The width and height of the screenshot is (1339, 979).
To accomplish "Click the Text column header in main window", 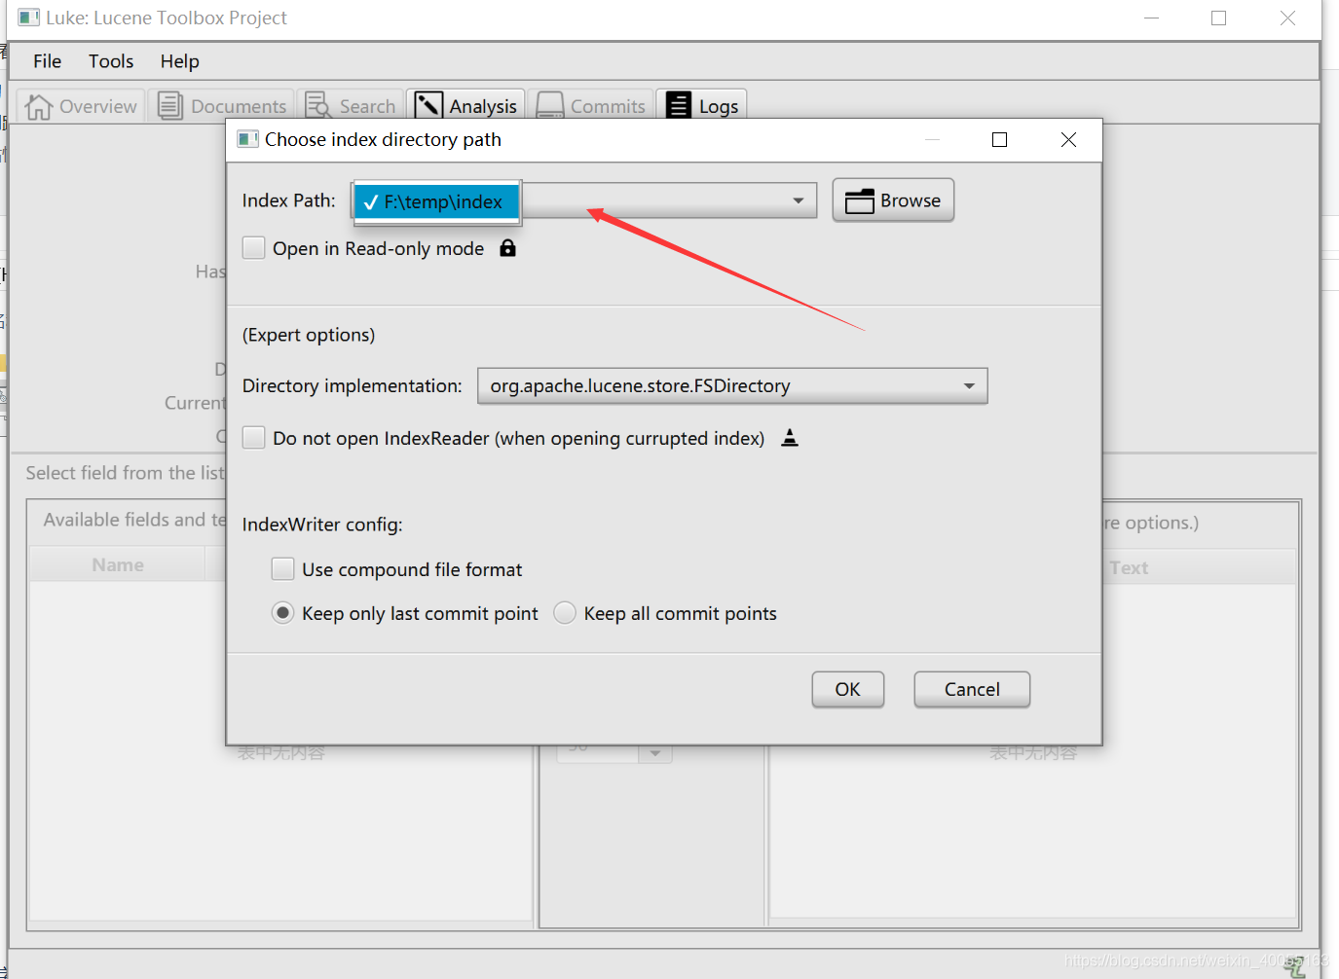I will [1129, 567].
